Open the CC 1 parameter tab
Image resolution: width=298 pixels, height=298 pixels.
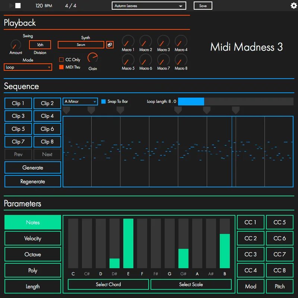tap(250, 222)
